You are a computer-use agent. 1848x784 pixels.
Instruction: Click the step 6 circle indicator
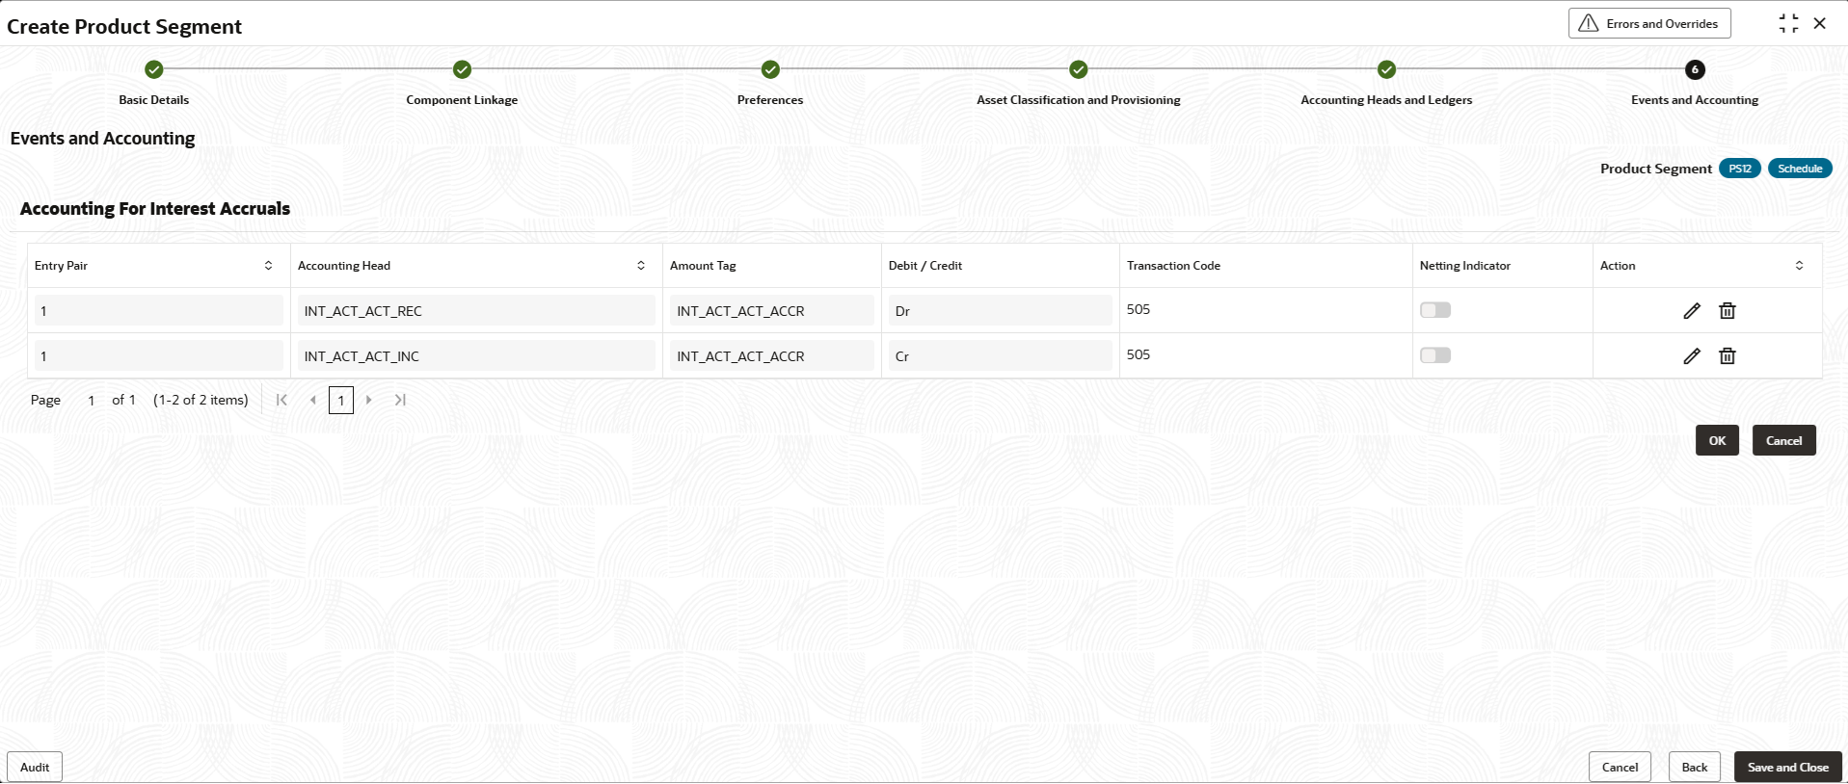(1695, 69)
